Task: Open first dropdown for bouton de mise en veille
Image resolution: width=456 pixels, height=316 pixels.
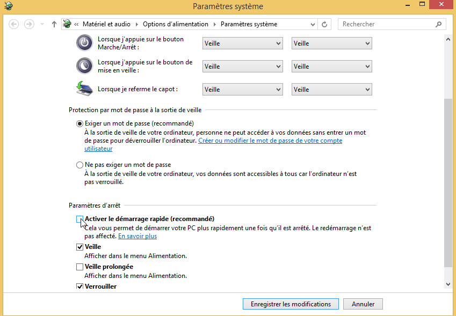Action: coord(243,67)
